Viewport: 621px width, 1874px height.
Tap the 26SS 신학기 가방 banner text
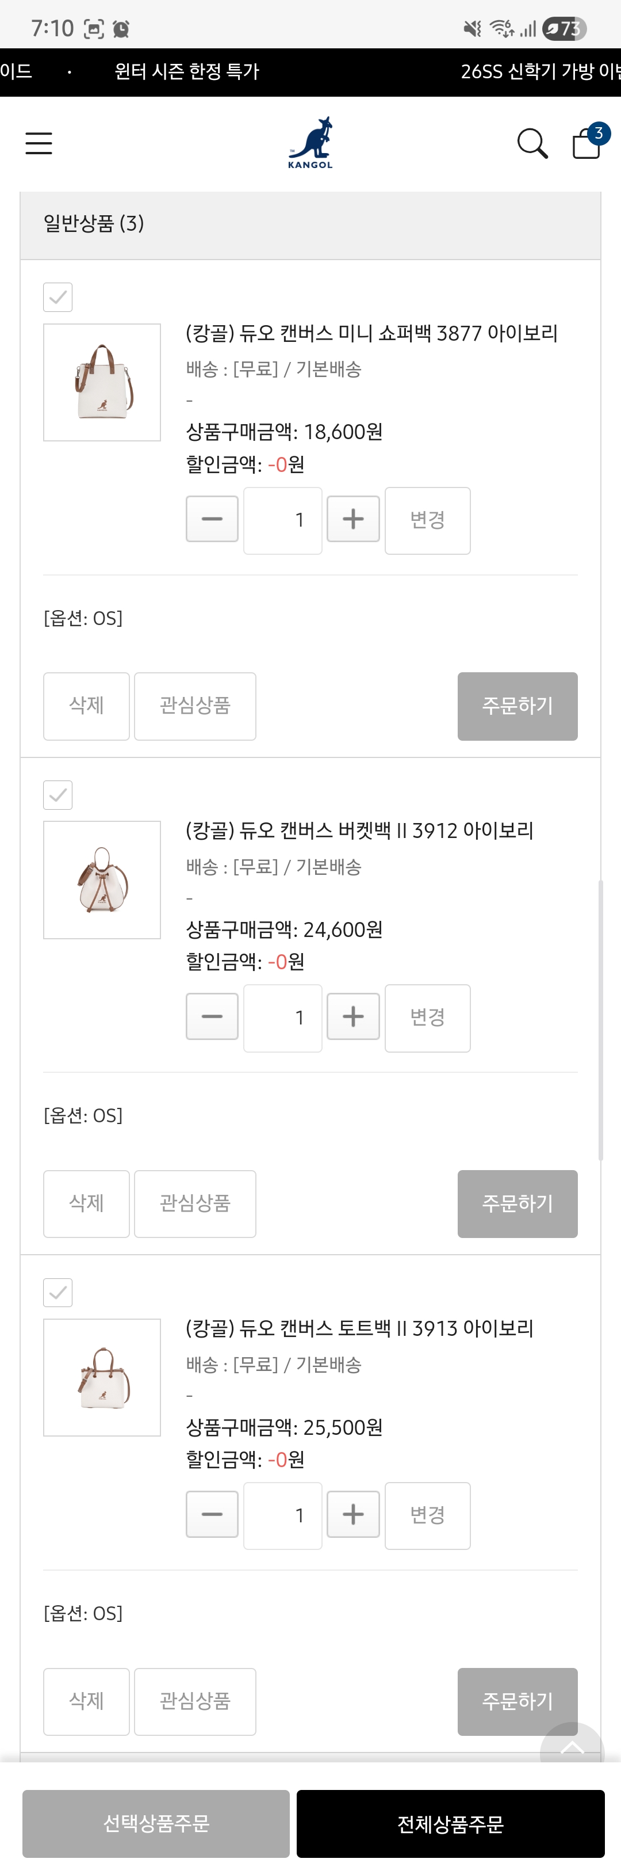[539, 72]
